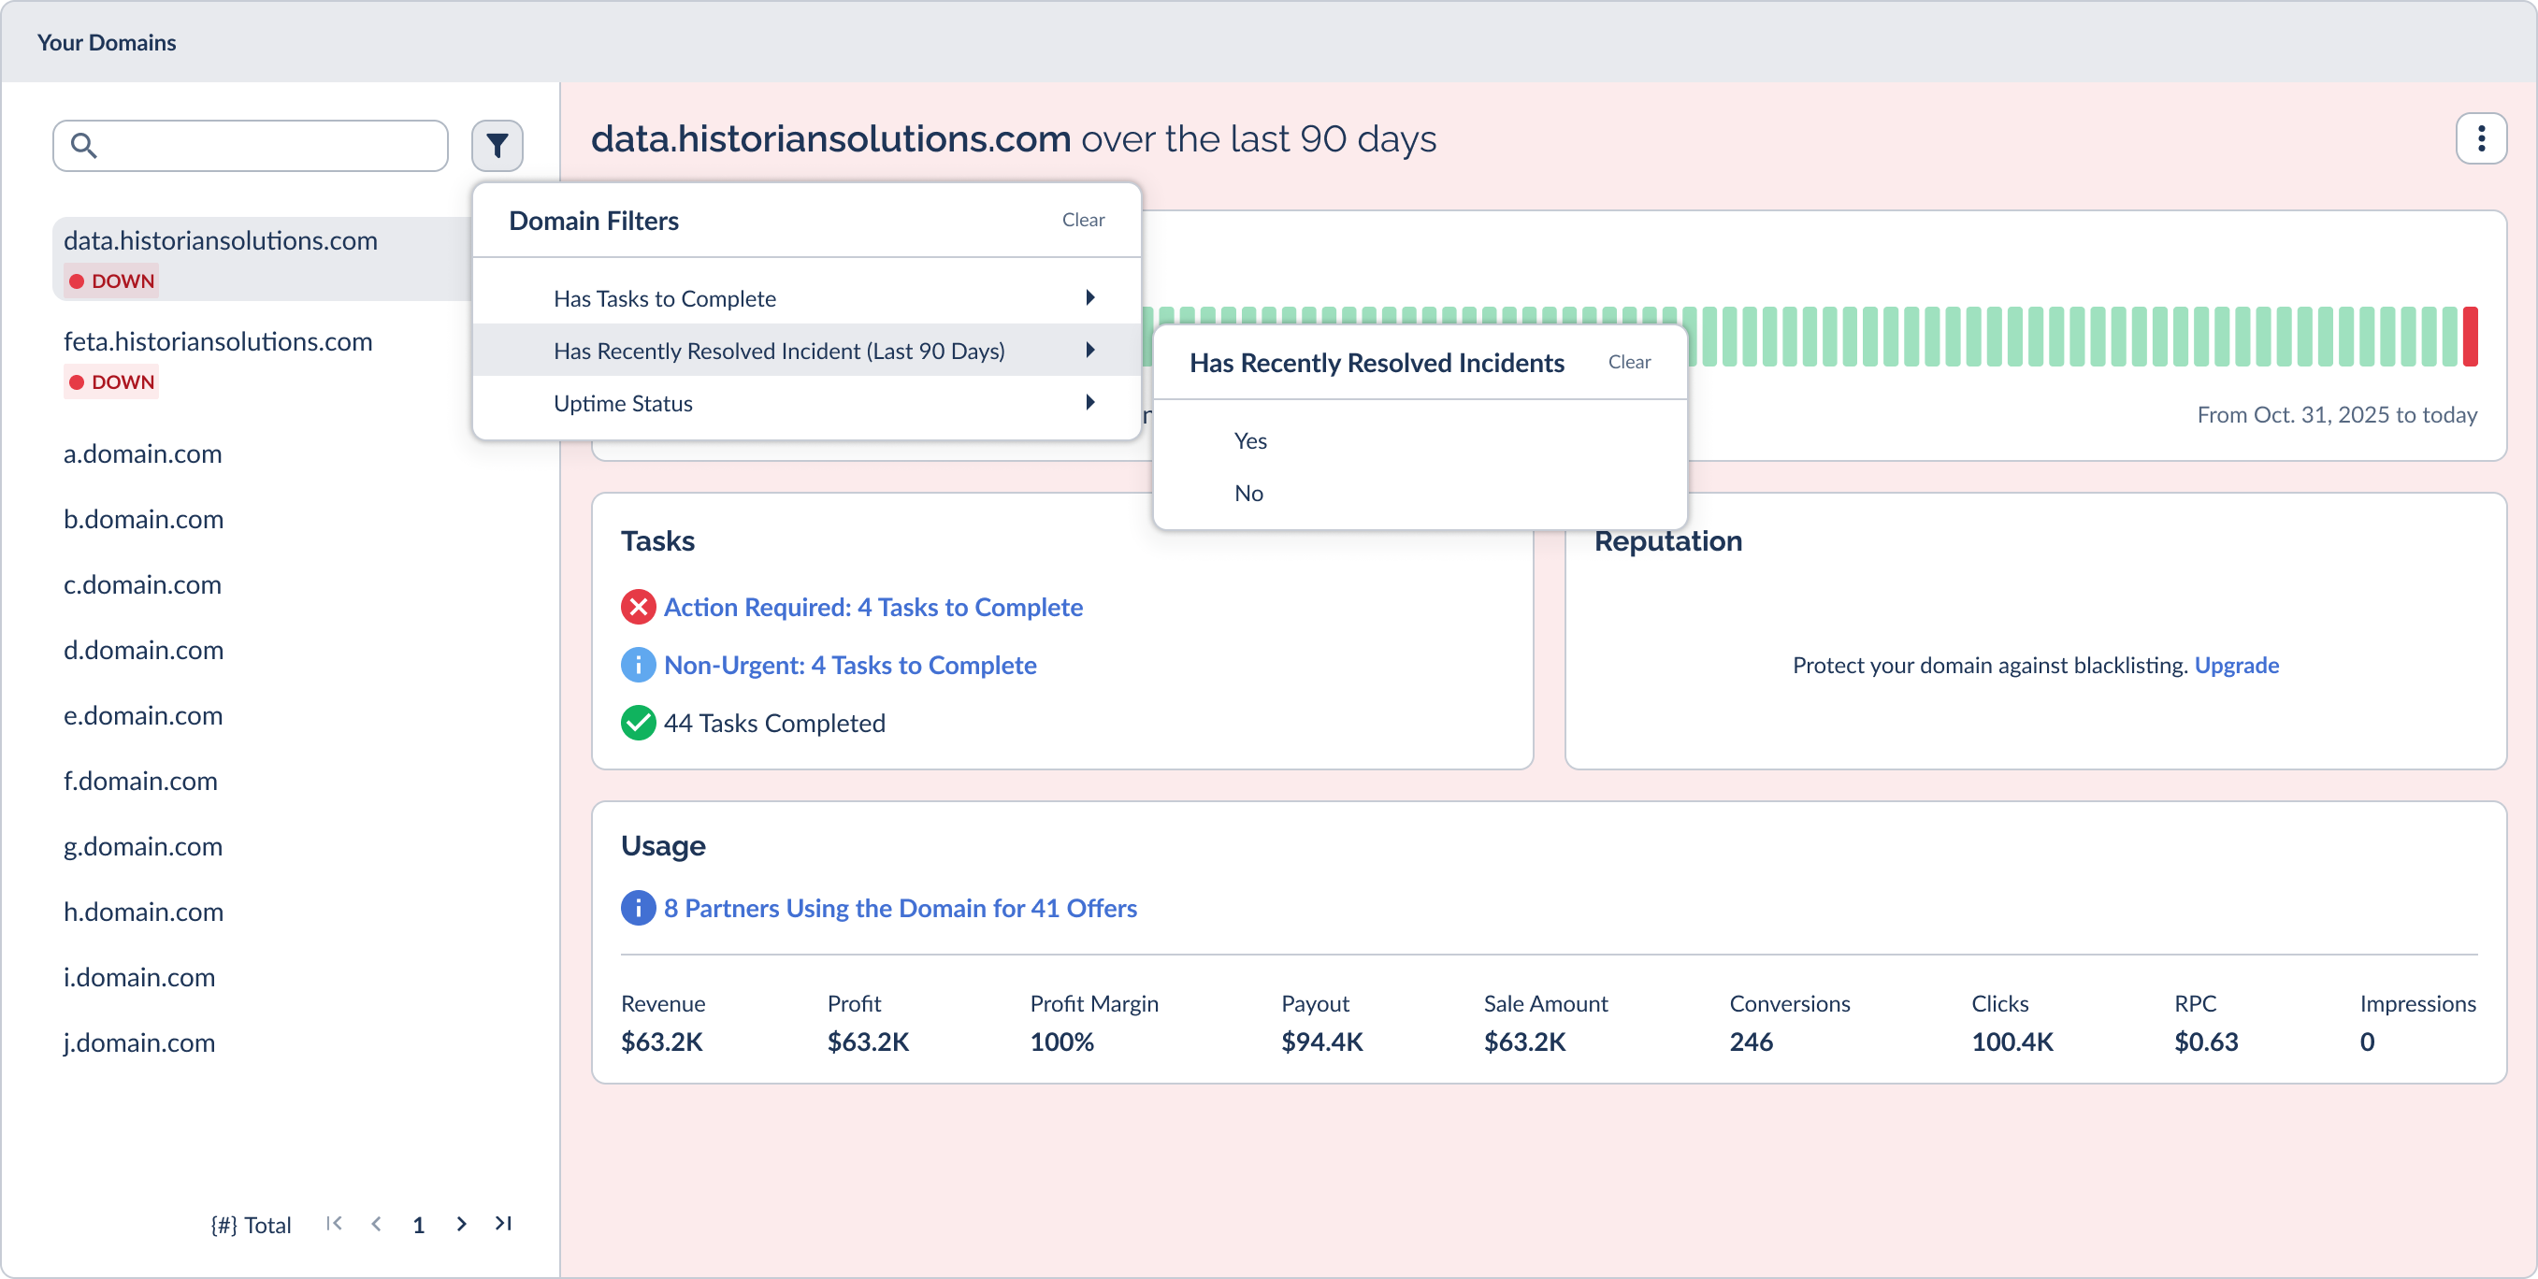Clear Has Recently Resolved Incidents filter
This screenshot has height=1279, width=2538.
tap(1629, 362)
